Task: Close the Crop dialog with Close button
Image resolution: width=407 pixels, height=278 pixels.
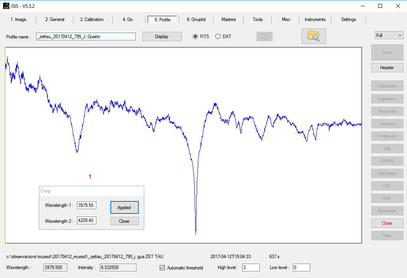Action: coord(124,221)
